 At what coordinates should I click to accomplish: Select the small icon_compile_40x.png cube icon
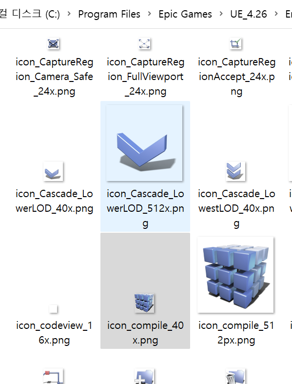[x=144, y=303]
